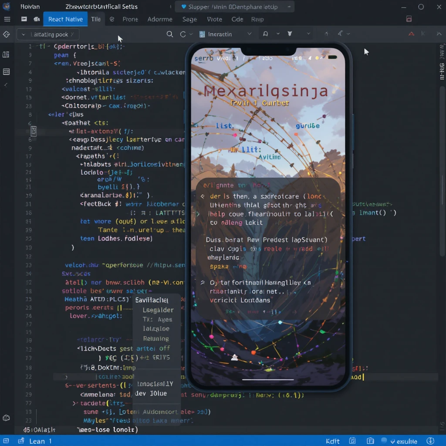Click Lean 1 in the status bar
446x446 pixels.
click(x=40, y=441)
